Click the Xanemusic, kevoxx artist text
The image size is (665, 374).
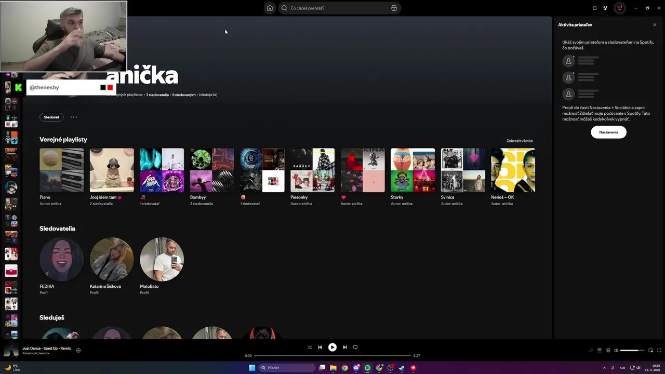pyautogui.click(x=36, y=353)
